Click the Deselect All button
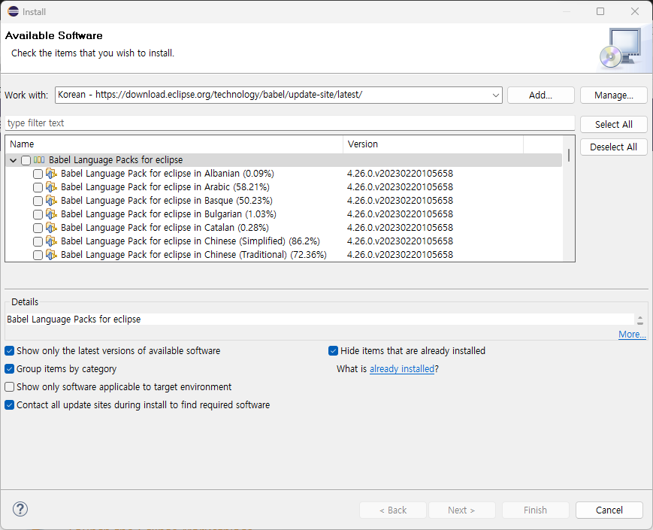The height and width of the screenshot is (530, 653). (x=613, y=147)
